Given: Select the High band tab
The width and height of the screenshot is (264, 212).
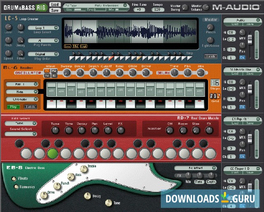Looking at the screenshot, I should [x=83, y=46].
